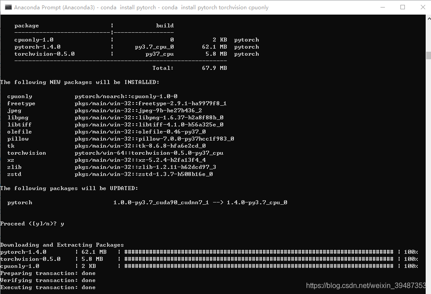Click 'pkgs/main/win-32::zlib-1.2.11-h62dcd97_3'
Image resolution: width=431 pixels, height=294 pixels.
tap(145, 167)
